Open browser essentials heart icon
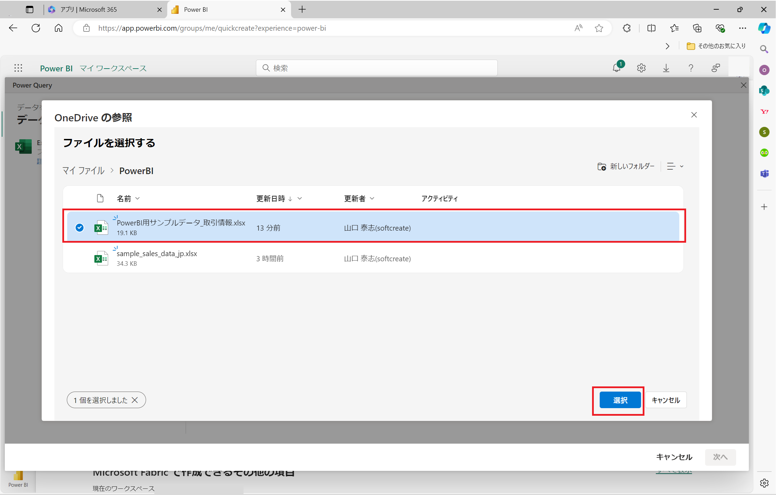The width and height of the screenshot is (776, 495). tap(720, 28)
